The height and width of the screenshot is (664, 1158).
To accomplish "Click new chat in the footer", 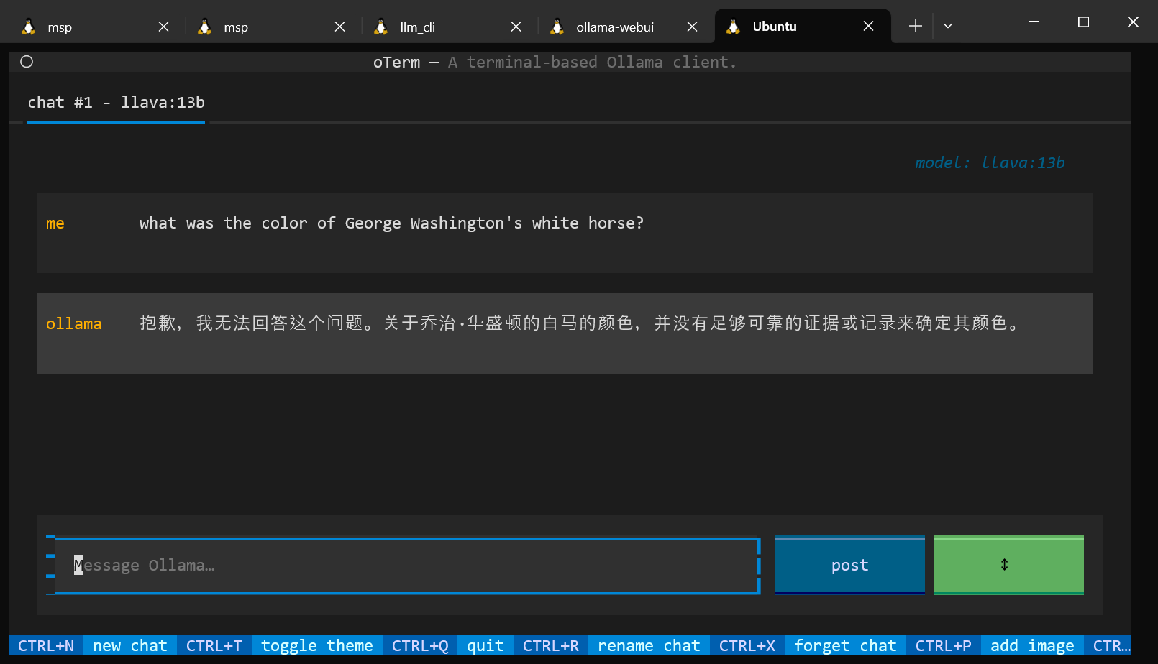I will [129, 645].
